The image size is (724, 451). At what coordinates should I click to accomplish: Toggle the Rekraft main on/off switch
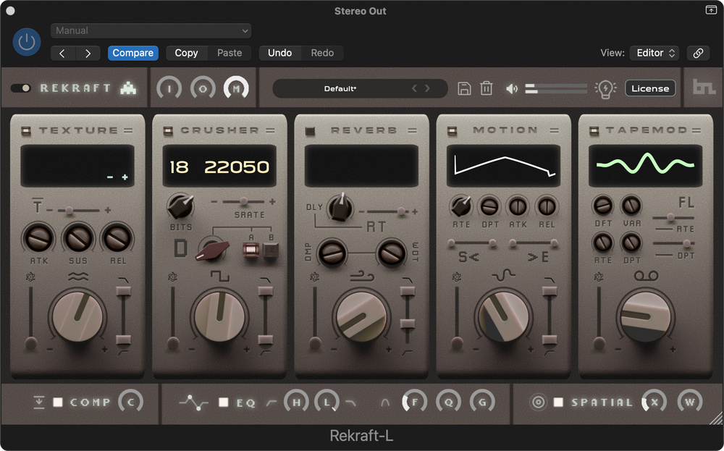(x=21, y=88)
